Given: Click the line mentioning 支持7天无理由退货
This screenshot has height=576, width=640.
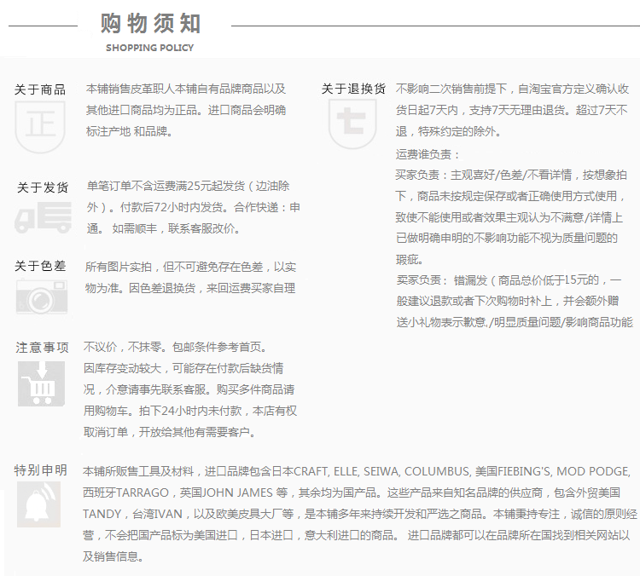Looking at the screenshot, I should pyautogui.click(x=511, y=110).
